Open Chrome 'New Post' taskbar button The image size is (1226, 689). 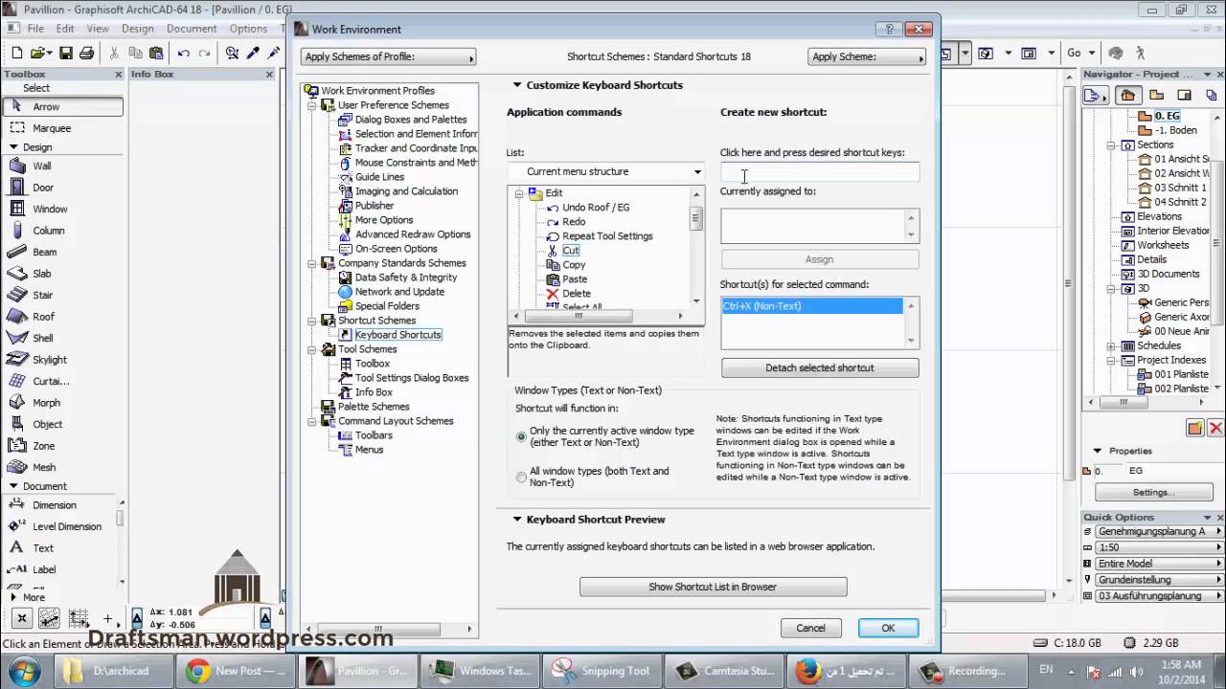236,671
